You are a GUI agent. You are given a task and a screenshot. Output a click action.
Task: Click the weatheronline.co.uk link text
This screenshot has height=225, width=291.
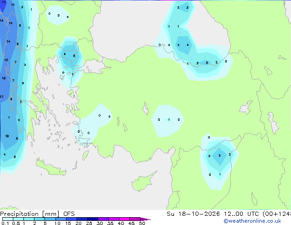coord(252,221)
